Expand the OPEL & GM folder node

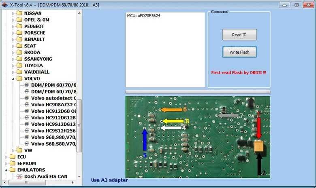(13, 20)
